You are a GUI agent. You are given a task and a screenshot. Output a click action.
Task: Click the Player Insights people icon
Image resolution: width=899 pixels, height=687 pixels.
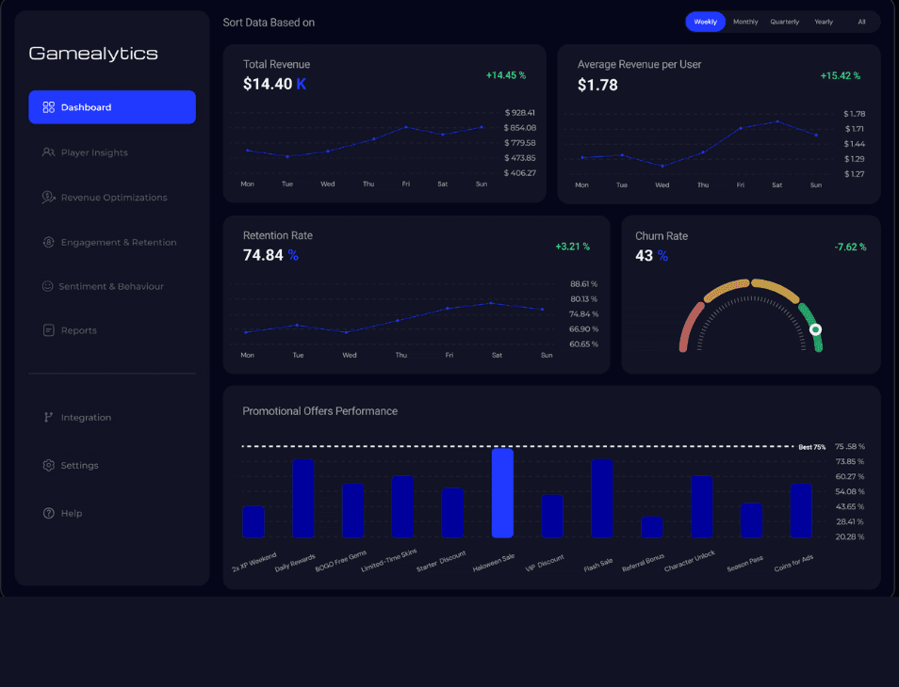(x=49, y=152)
